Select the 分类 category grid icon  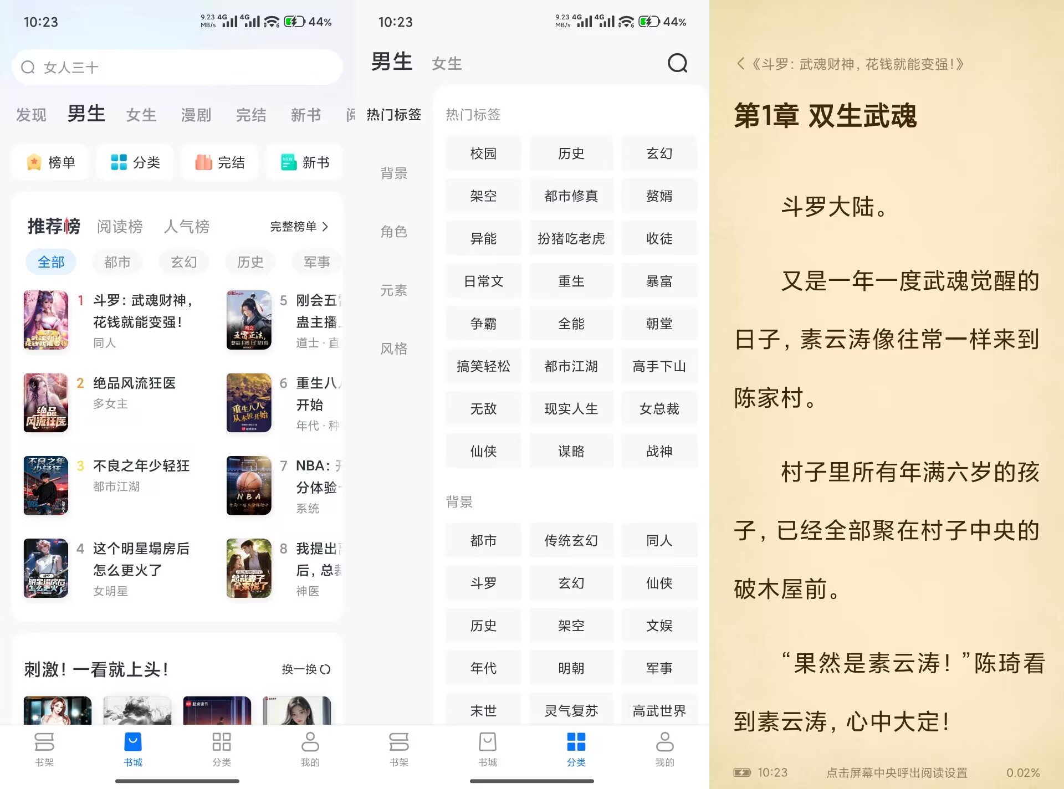[x=135, y=162]
